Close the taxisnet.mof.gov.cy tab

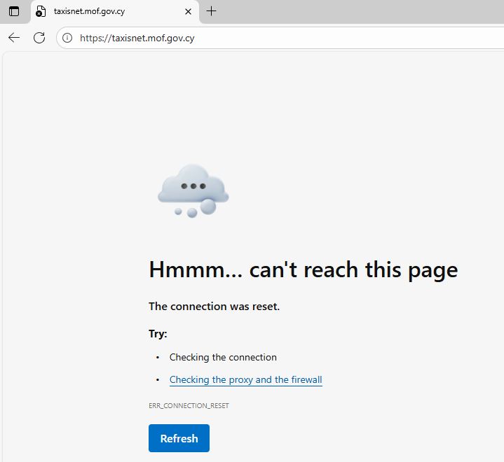(x=188, y=11)
